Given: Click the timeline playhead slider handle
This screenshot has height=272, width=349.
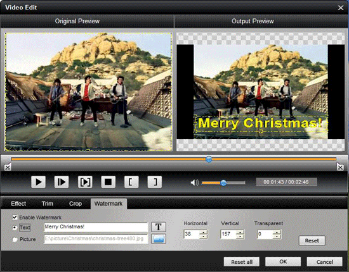Looking at the screenshot, I should tap(209, 159).
